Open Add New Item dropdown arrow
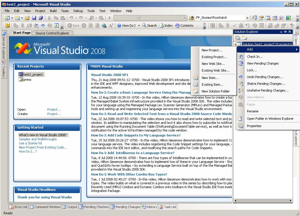Viewport: 300px width, 216px height. pos(22,18)
